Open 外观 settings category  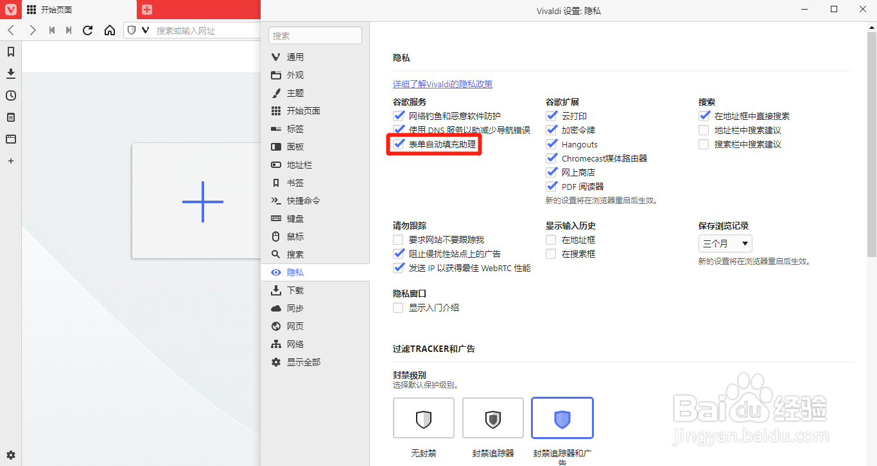point(315,75)
